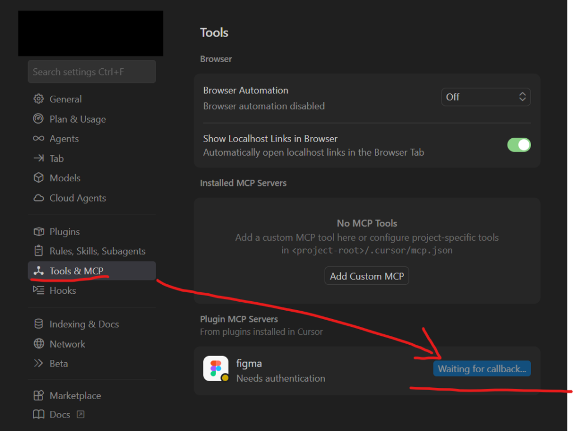Click the Models cube icon
The image size is (573, 431).
tap(39, 178)
